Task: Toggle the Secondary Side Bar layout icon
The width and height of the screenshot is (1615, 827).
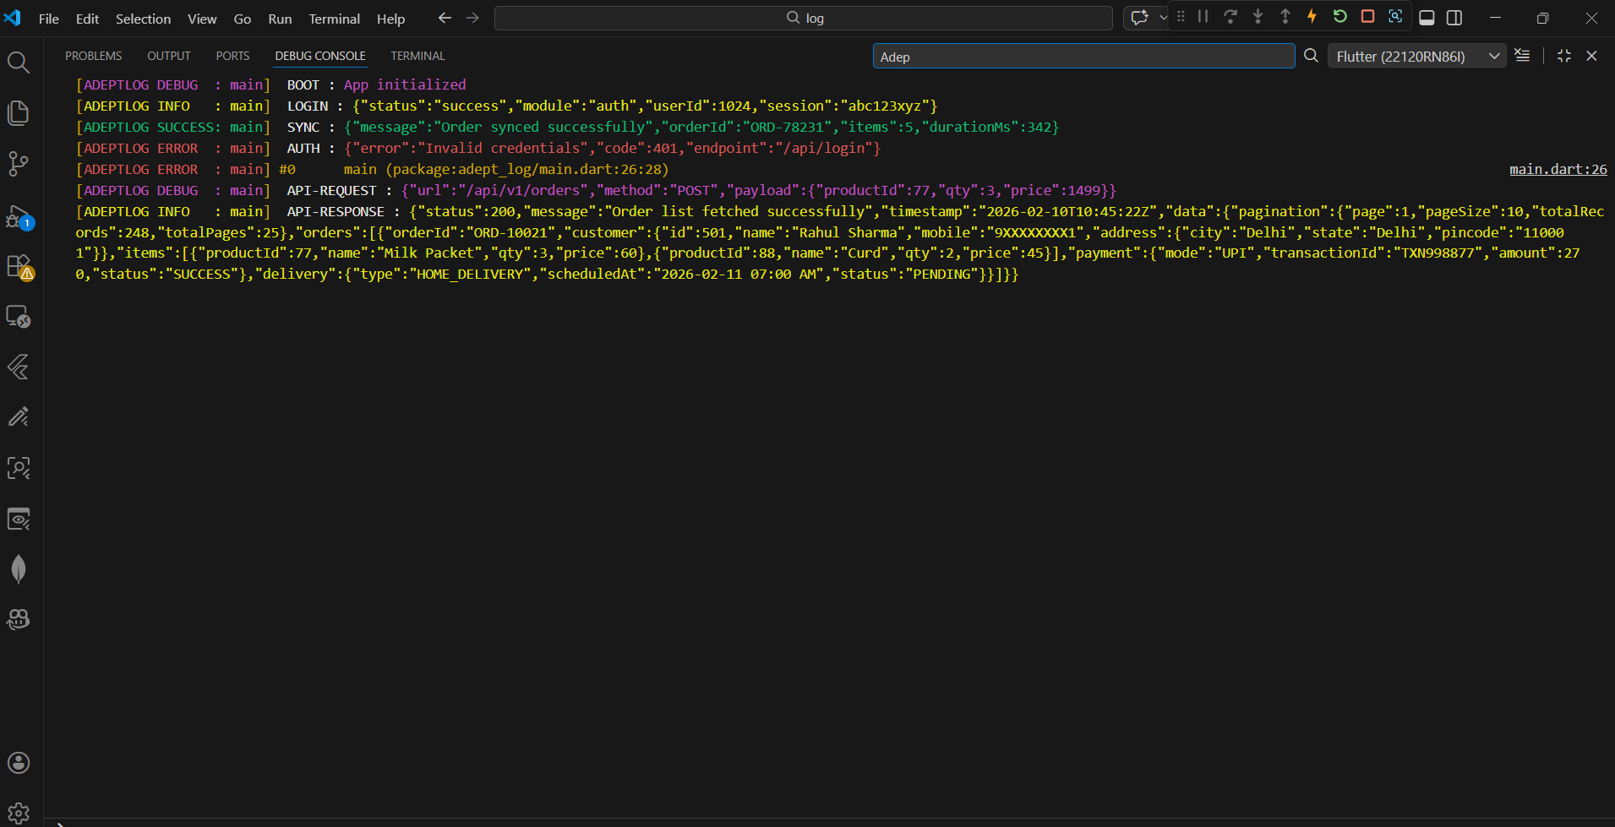Action: [x=1455, y=17]
